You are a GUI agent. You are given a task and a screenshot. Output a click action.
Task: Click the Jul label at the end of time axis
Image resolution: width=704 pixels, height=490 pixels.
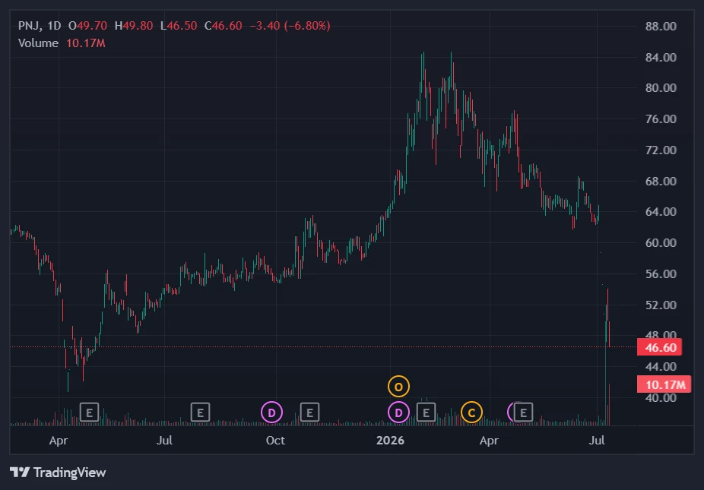(x=597, y=440)
